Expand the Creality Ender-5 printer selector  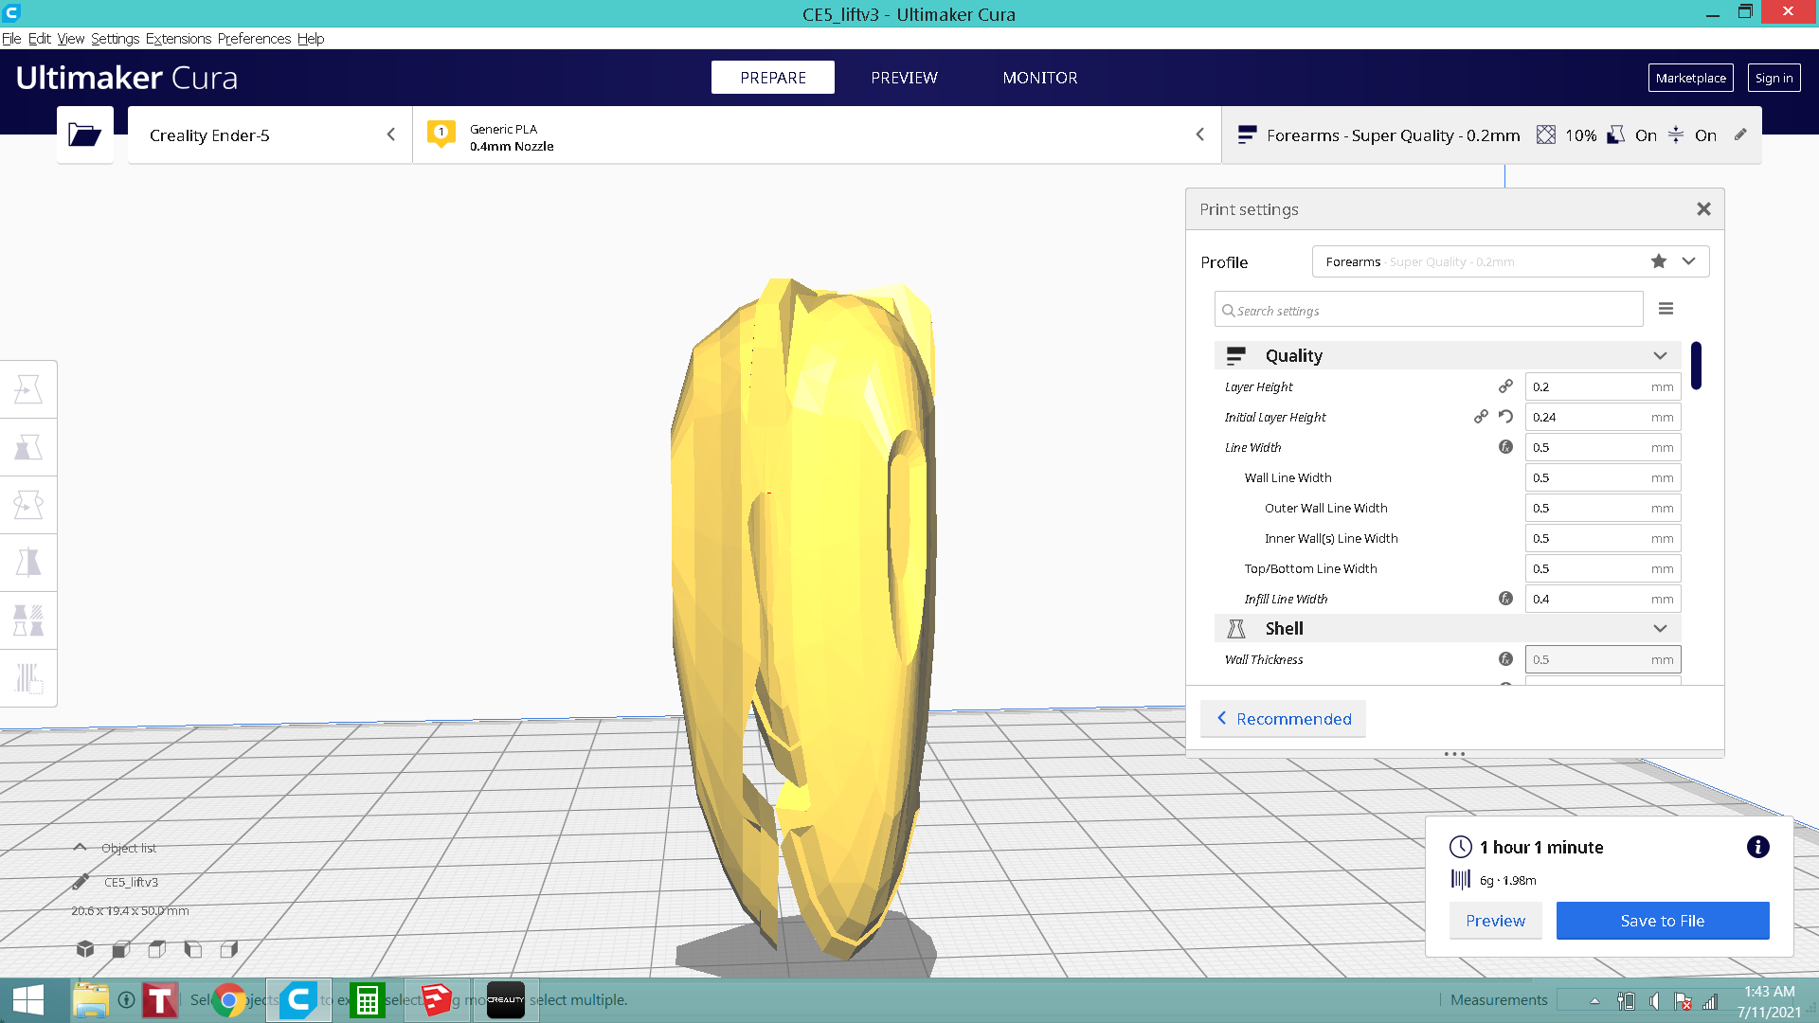(x=270, y=135)
